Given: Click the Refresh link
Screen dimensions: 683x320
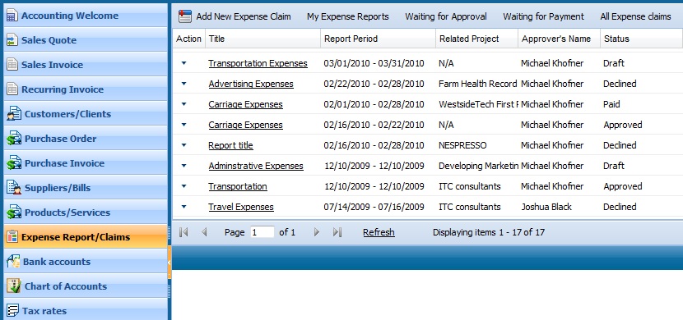Looking at the screenshot, I should coord(379,232).
